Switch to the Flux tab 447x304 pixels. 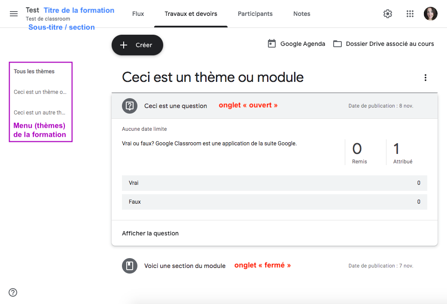point(138,14)
